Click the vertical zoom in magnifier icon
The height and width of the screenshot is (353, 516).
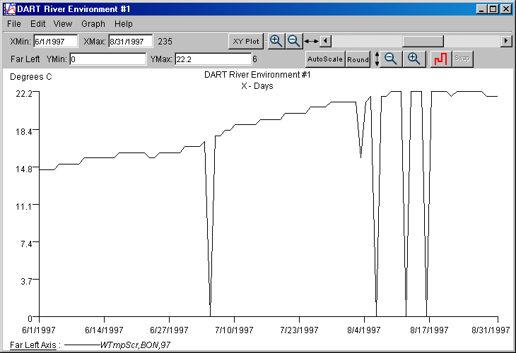415,59
